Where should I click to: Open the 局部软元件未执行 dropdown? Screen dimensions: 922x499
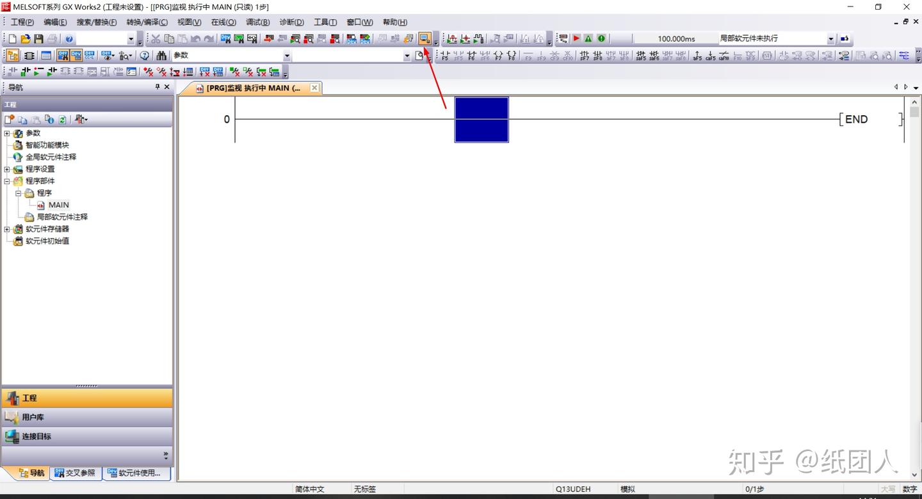(831, 39)
